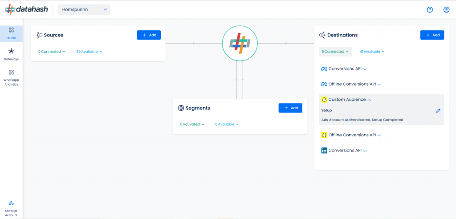The width and height of the screenshot is (456, 219).
Task: Click the Meta icon beside Conversions API
Action: coord(324,69)
